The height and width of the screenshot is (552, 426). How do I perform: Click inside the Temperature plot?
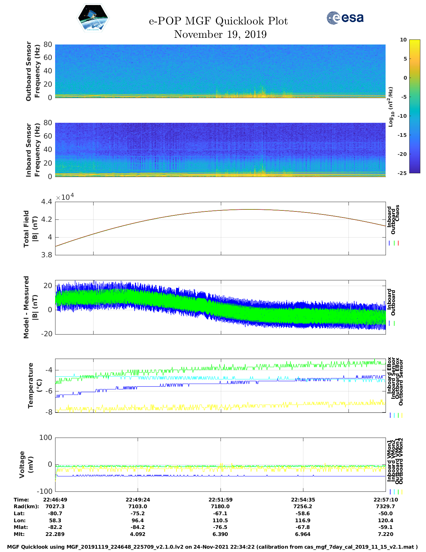220,385
